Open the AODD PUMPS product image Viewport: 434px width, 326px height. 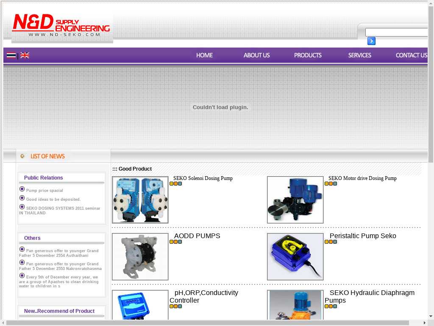pos(140,257)
